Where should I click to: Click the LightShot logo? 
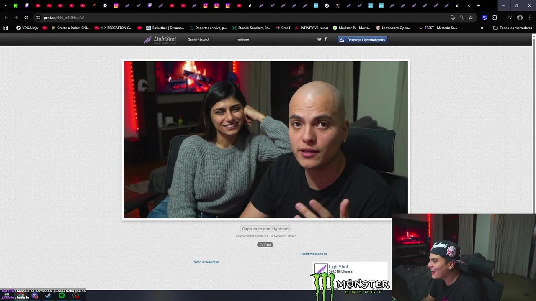(x=160, y=40)
